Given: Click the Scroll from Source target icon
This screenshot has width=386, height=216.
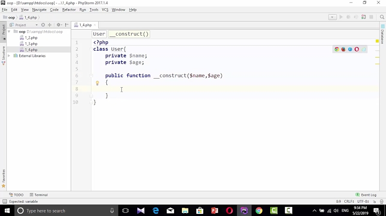Looking at the screenshot, I should pyautogui.click(x=43, y=25).
